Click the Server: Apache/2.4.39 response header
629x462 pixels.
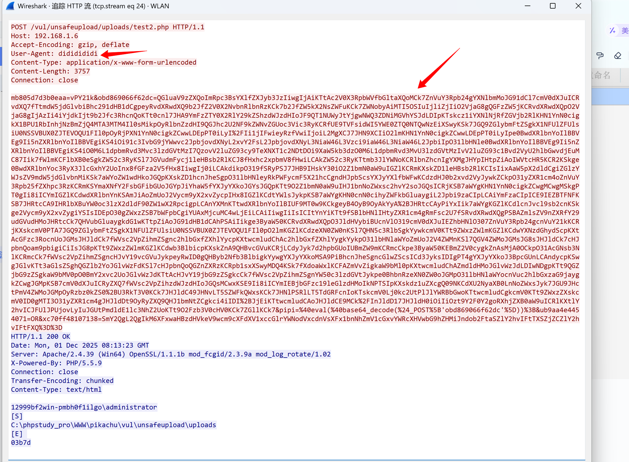(x=171, y=354)
